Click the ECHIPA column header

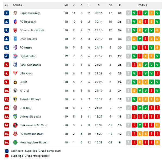(17, 5)
